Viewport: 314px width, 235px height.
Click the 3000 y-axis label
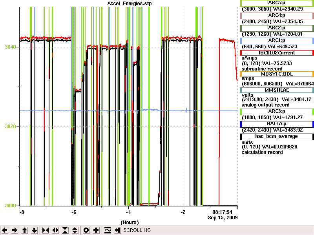(x=11, y=206)
